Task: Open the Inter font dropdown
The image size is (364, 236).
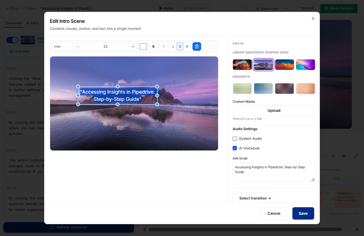Action: coord(62,47)
